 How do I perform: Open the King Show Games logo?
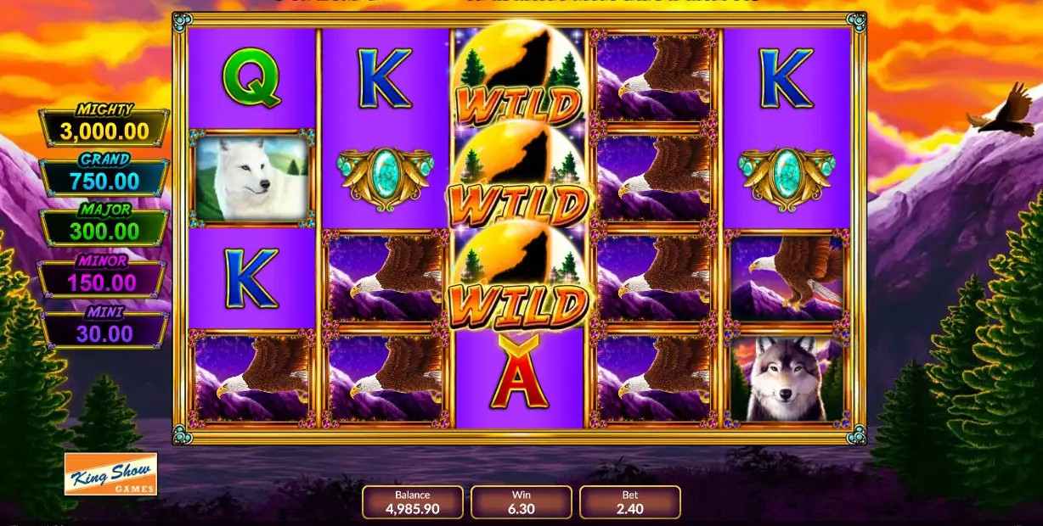pos(110,474)
